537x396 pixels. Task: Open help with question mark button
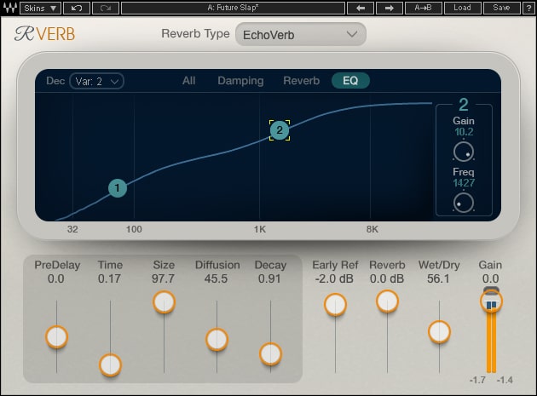tap(528, 8)
